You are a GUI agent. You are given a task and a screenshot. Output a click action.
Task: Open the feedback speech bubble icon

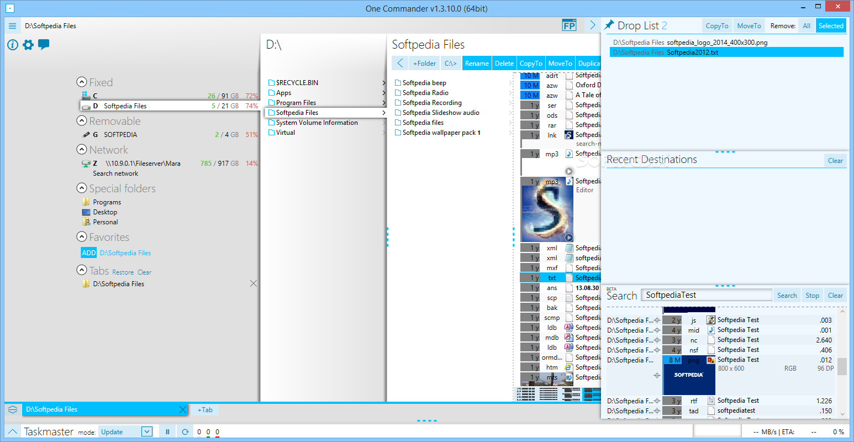pos(44,45)
